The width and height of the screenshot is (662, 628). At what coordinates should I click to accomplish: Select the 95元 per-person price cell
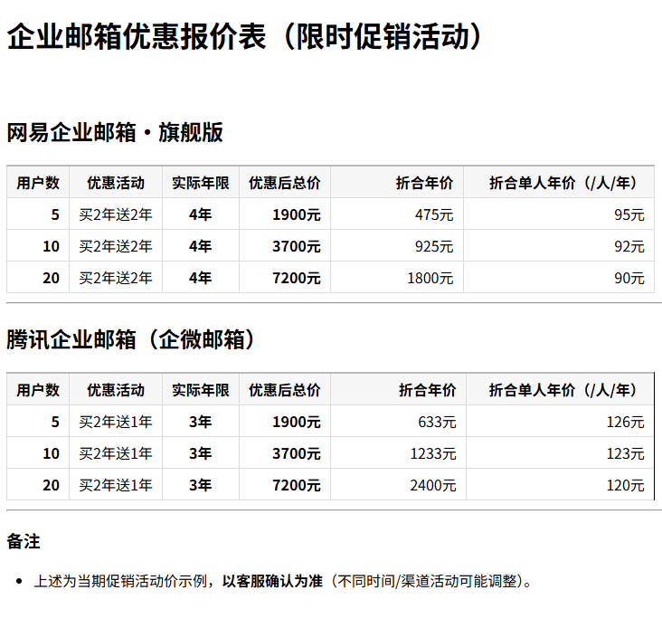click(x=629, y=214)
